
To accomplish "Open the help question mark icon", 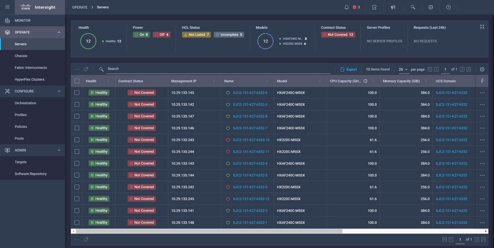I will [x=448, y=7].
